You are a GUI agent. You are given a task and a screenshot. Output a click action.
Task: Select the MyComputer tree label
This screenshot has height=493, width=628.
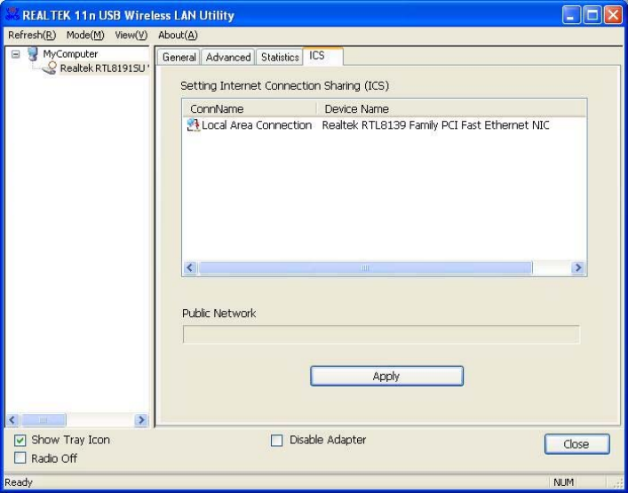(x=70, y=53)
